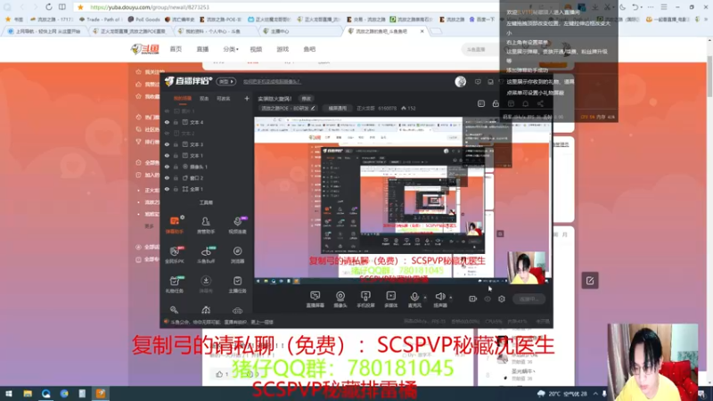713x401 pixels.
Task: Add a new scene with plus button
Action: click(247, 98)
